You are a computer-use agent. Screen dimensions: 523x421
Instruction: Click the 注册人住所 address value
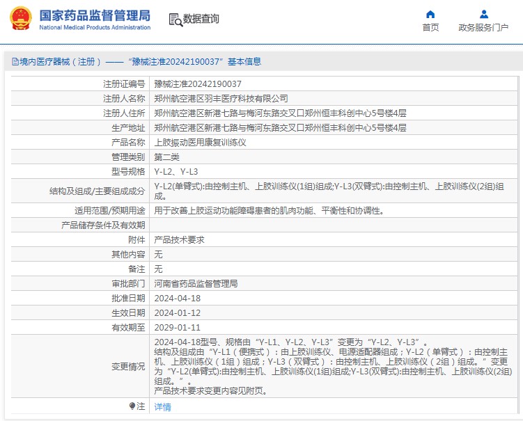point(280,113)
